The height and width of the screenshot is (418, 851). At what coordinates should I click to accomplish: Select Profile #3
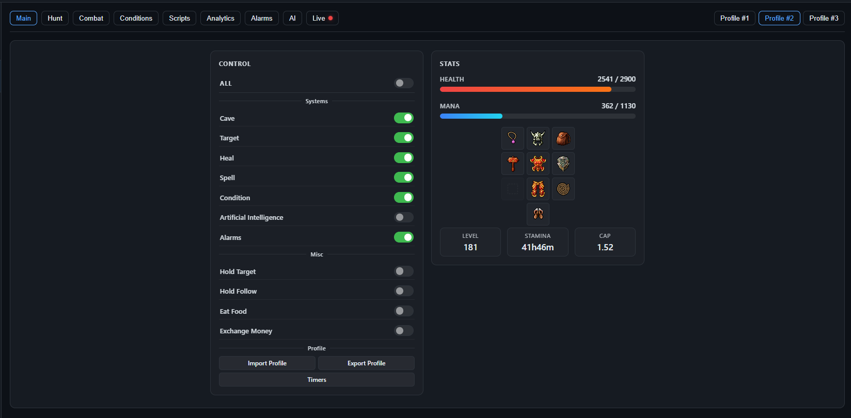(x=824, y=18)
